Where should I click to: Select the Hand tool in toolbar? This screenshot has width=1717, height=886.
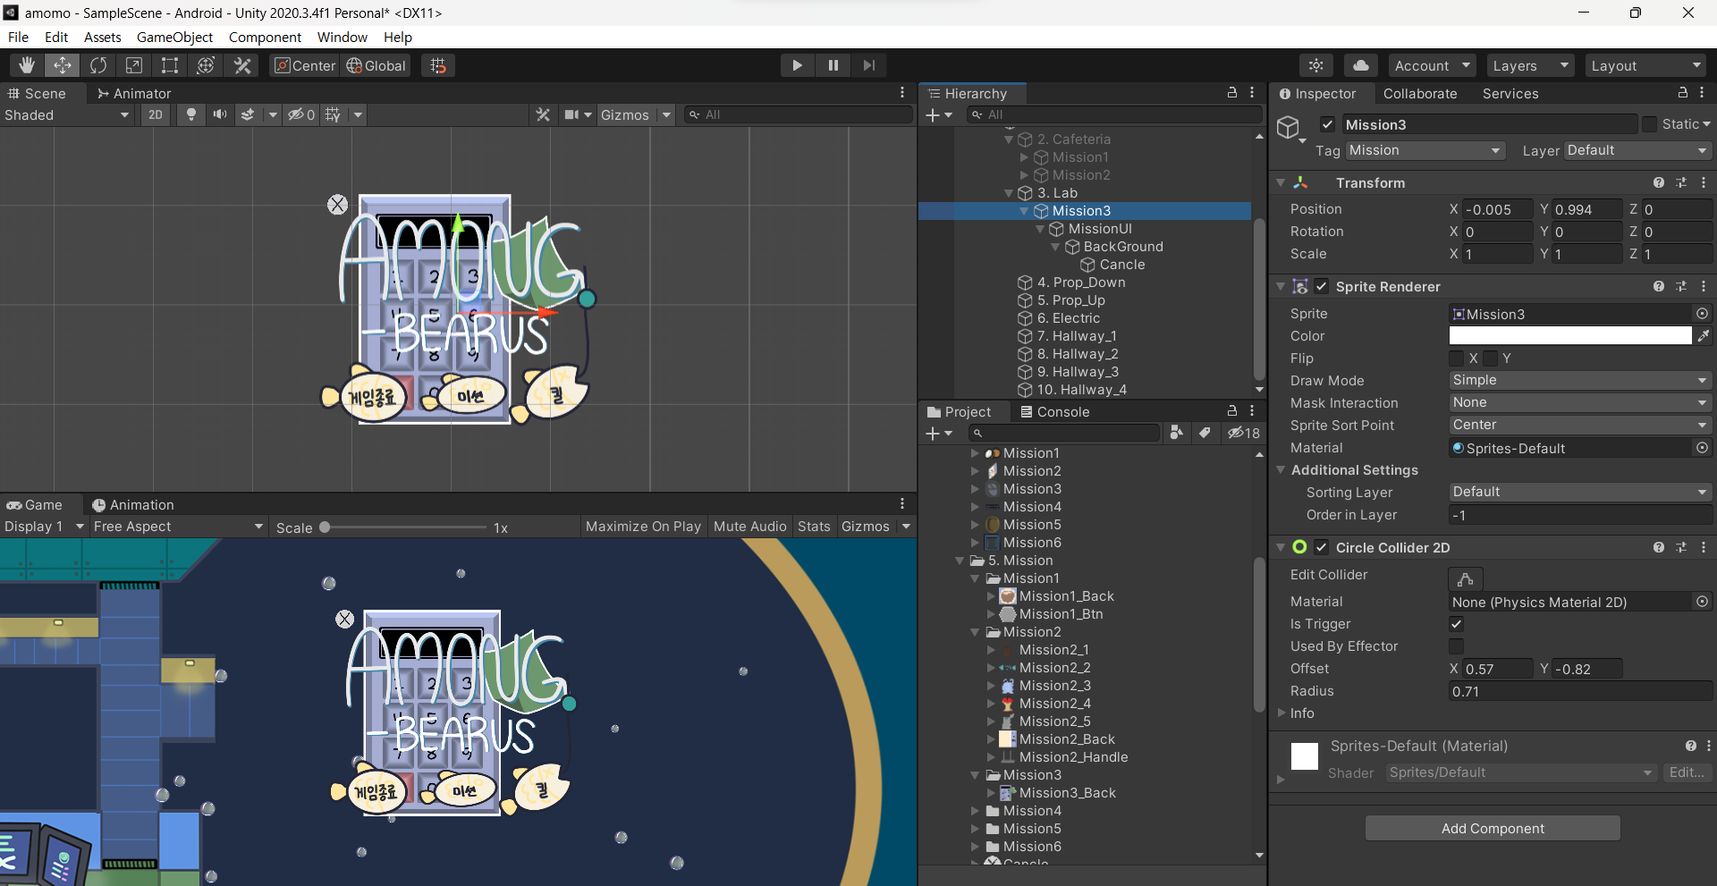[27, 65]
